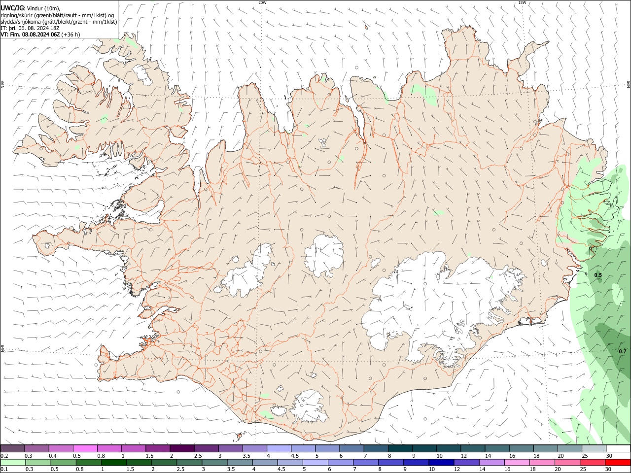Screen dimensions: 631x473
Task: Pick the darkest green rain swatch at 1
Action: click(x=113, y=463)
